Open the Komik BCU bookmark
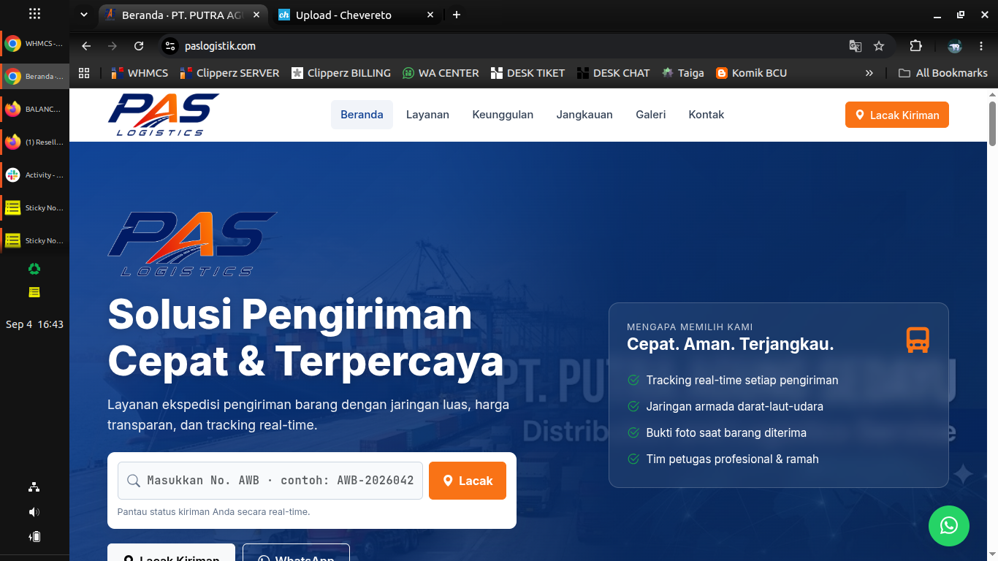Screen dimensions: 998x561 751,73
